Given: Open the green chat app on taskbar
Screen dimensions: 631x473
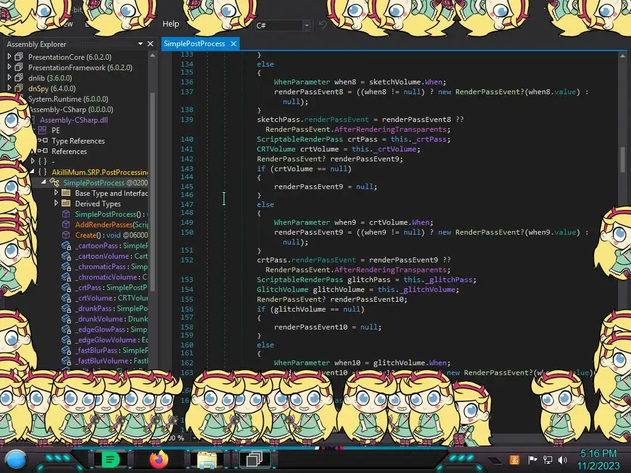Looking at the screenshot, I should coord(110,459).
